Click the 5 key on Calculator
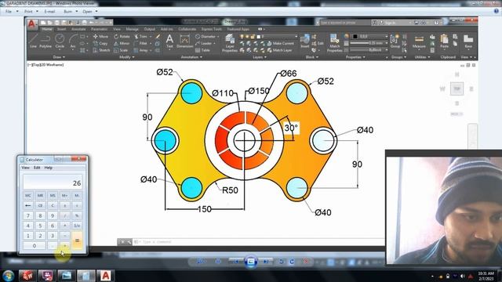The image size is (502, 282). click(x=40, y=226)
